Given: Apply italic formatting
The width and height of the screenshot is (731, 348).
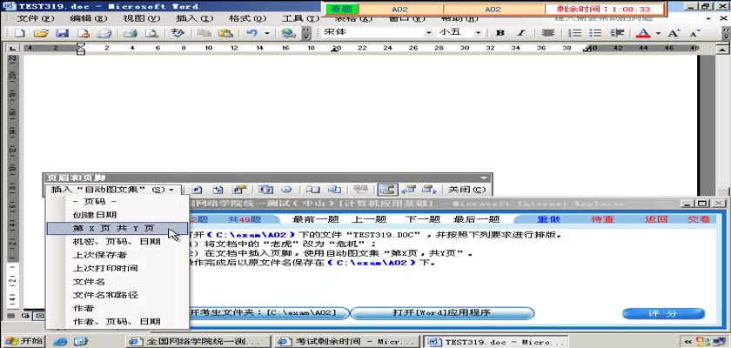Looking at the screenshot, I should (x=521, y=33).
